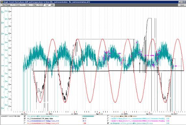Enable the red phase_shift trace checkbox
Screen dimensions: 186x125
(25, 123)
